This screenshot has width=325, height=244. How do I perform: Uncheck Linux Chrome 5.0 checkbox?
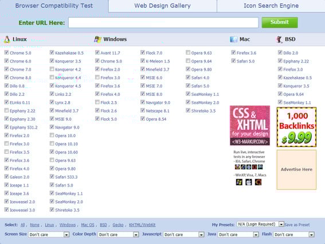(x=6, y=53)
